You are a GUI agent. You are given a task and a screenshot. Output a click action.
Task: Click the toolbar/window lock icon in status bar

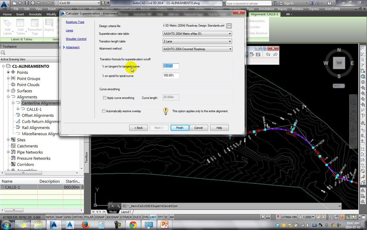point(336,217)
